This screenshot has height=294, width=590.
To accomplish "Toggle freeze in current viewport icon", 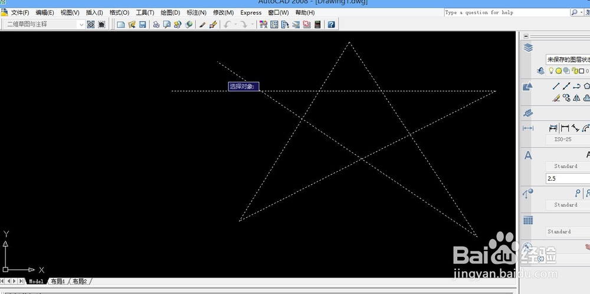I will click(x=566, y=71).
